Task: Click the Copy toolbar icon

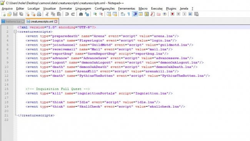Action: point(53,14)
